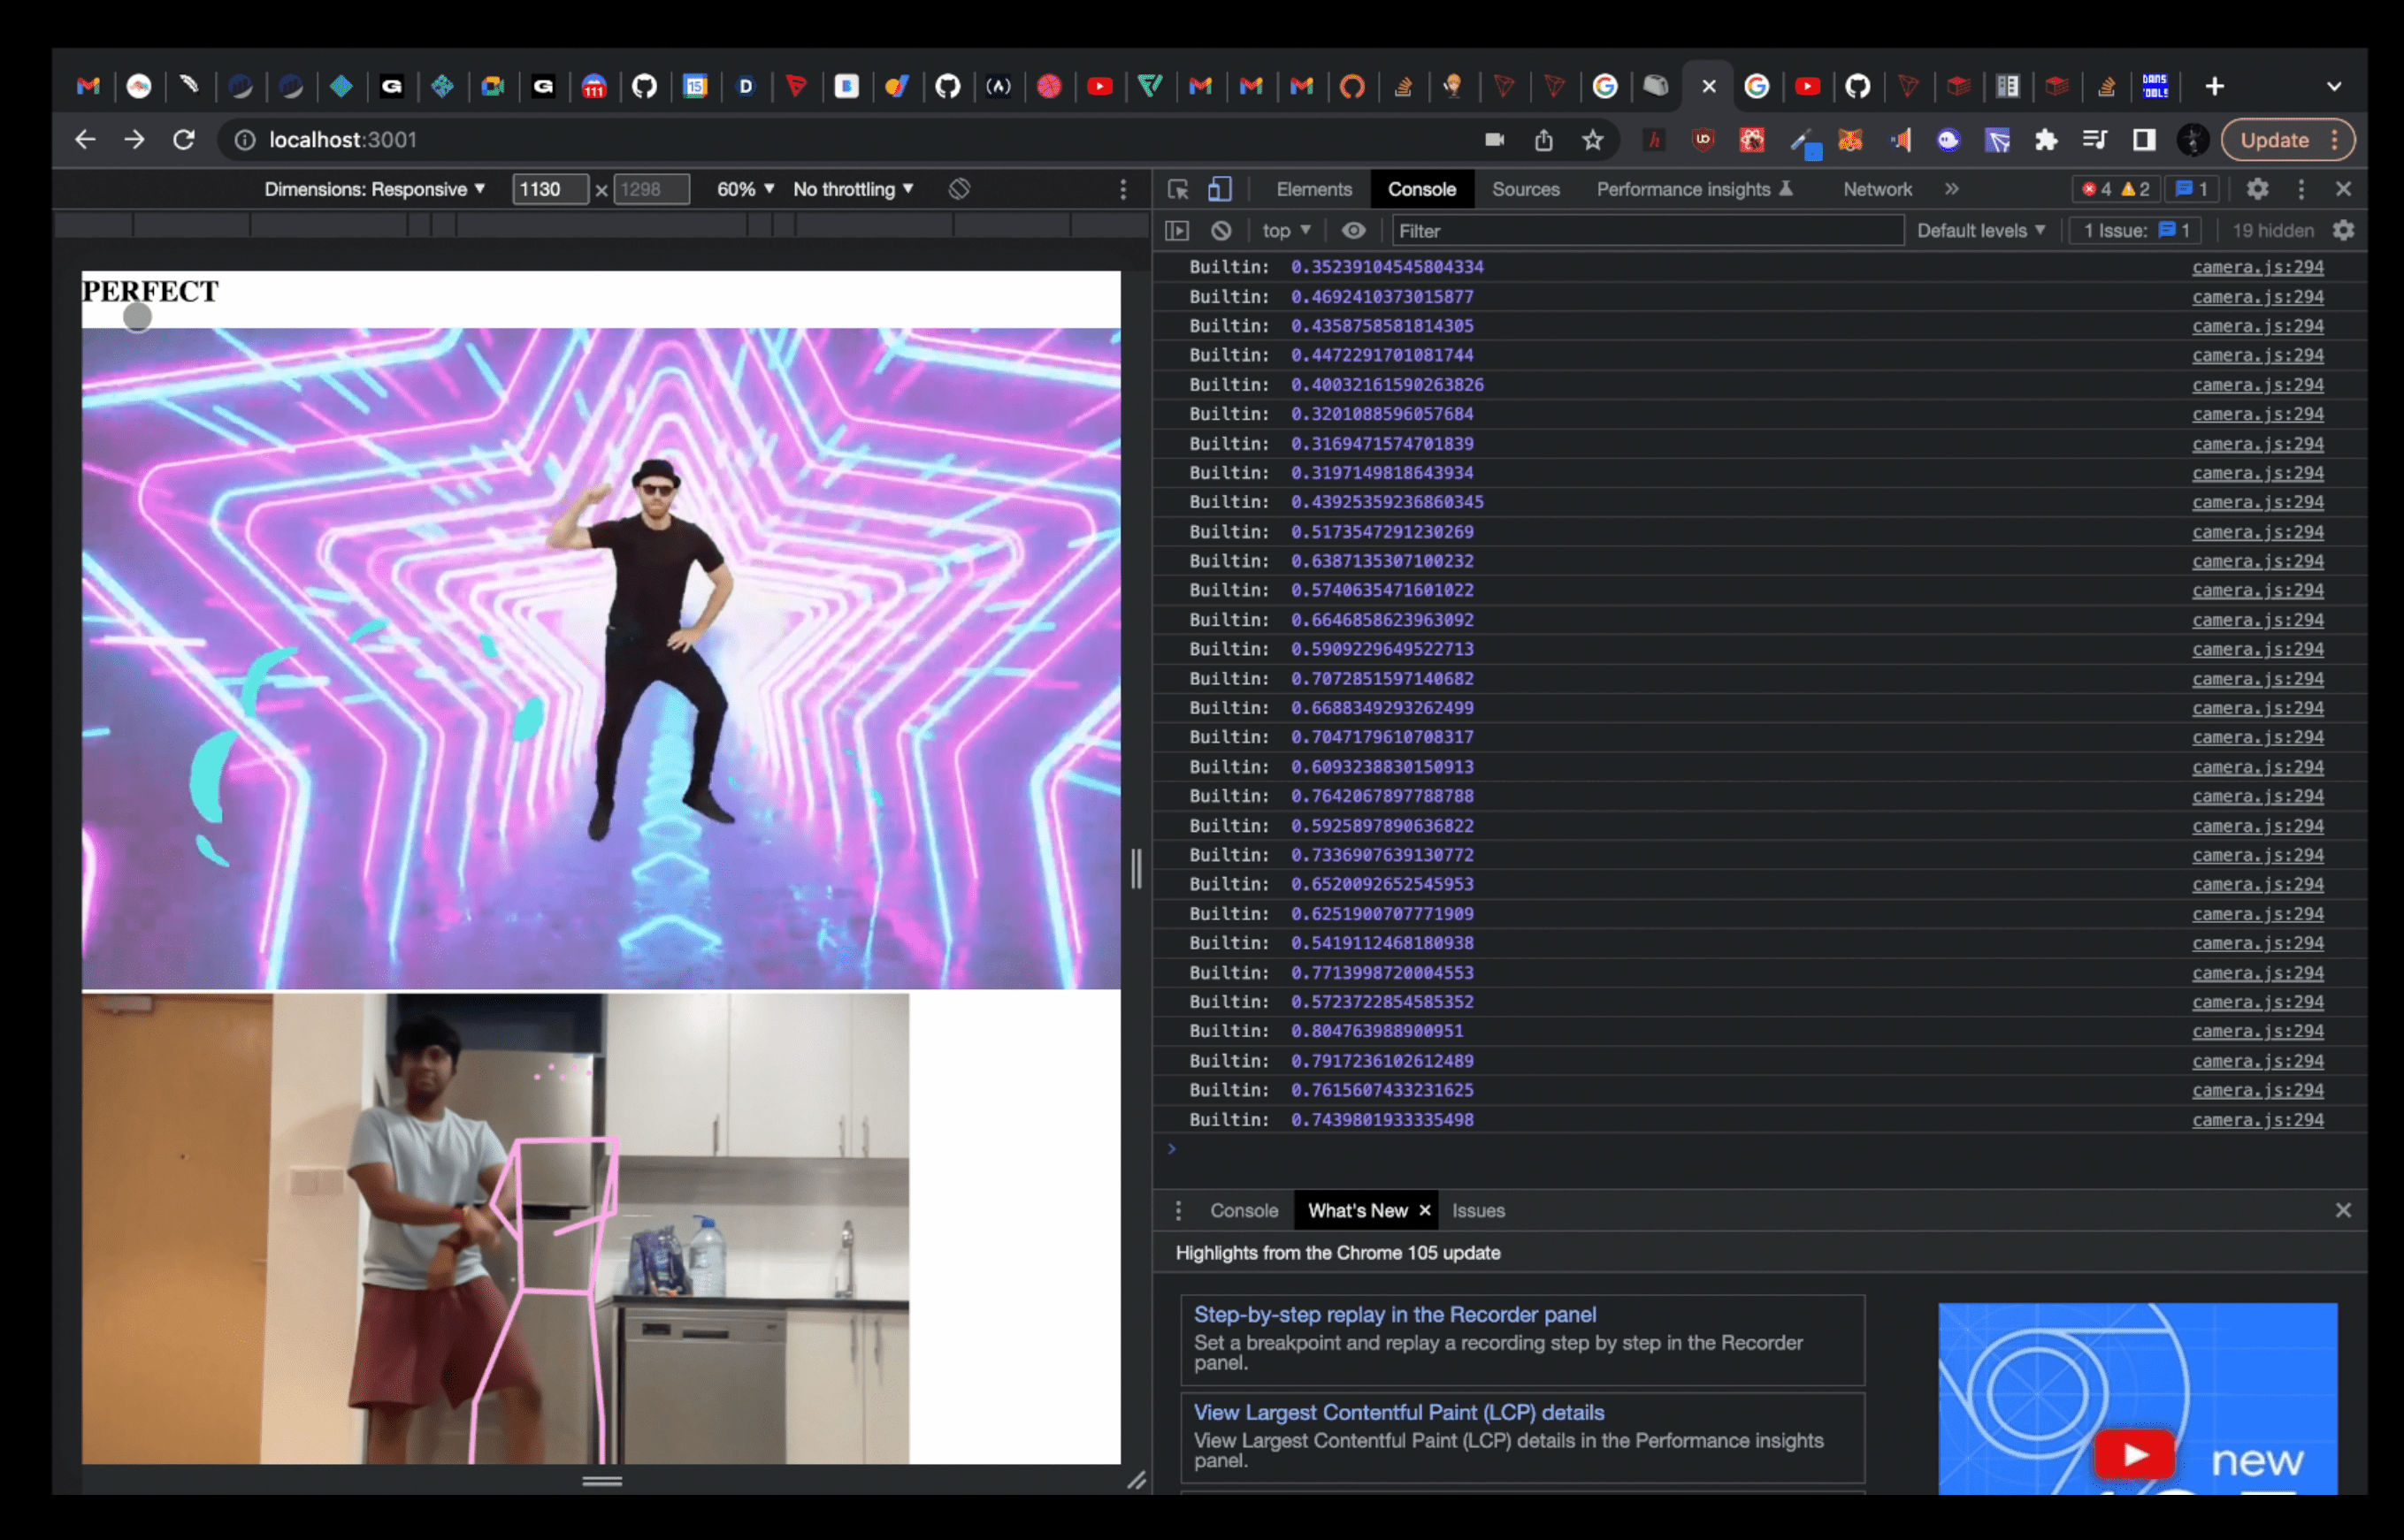Image resolution: width=2404 pixels, height=1540 pixels.
Task: Show console sidebar panel icon
Action: point(1177,231)
